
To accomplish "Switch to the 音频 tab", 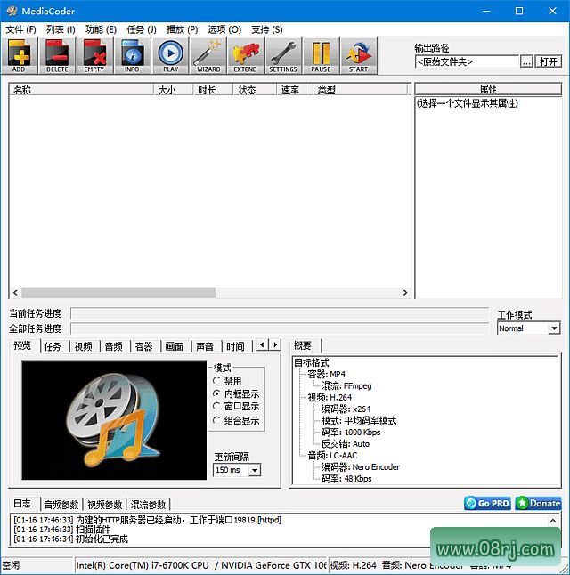I will (114, 346).
